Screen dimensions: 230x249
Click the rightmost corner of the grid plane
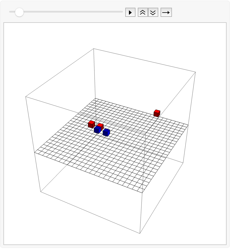point(188,124)
